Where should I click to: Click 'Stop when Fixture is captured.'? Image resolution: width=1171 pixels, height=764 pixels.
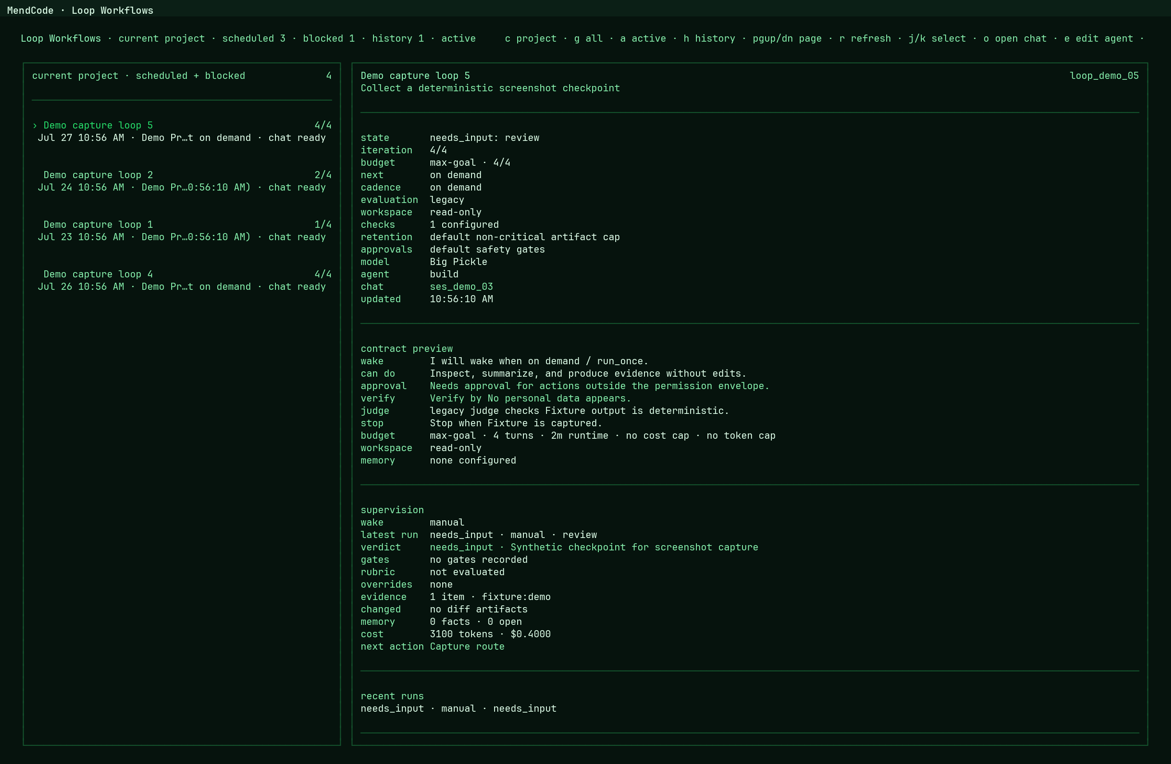515,423
